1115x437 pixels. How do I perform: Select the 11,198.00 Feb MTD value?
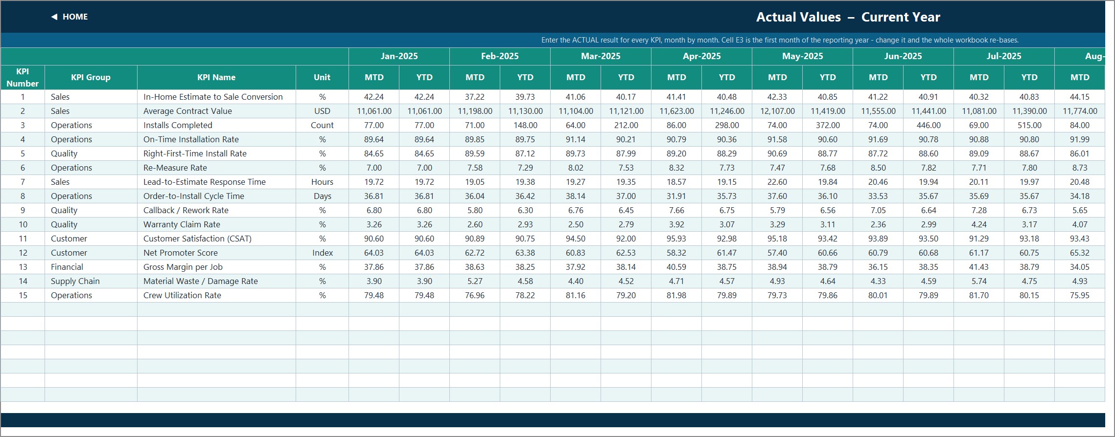pyautogui.click(x=475, y=111)
